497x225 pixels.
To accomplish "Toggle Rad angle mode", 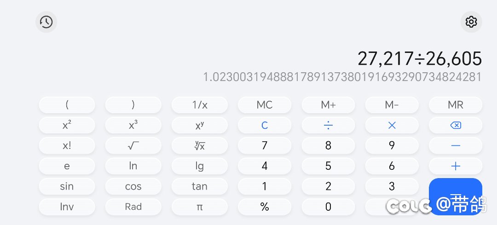I will click(x=133, y=207).
